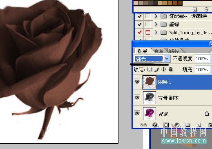Create a new swatch in the swatches panel

[195, 9]
